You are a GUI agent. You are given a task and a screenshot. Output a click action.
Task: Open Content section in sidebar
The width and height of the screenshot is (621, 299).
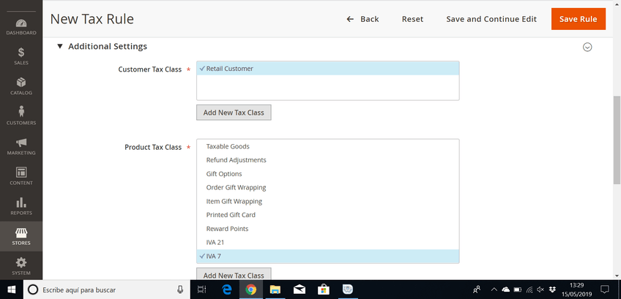[21, 175]
